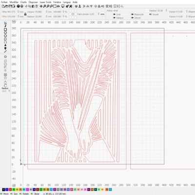Click the Save file floppy icon
Image resolution: width=195 pixels, height=195 pixels.
coord(10,6)
